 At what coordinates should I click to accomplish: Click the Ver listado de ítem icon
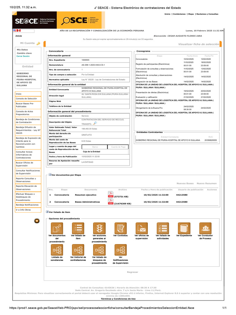point(78,228)
